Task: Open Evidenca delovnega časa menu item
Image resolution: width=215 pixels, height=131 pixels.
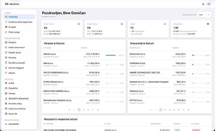Action: pyautogui.click(x=19, y=22)
